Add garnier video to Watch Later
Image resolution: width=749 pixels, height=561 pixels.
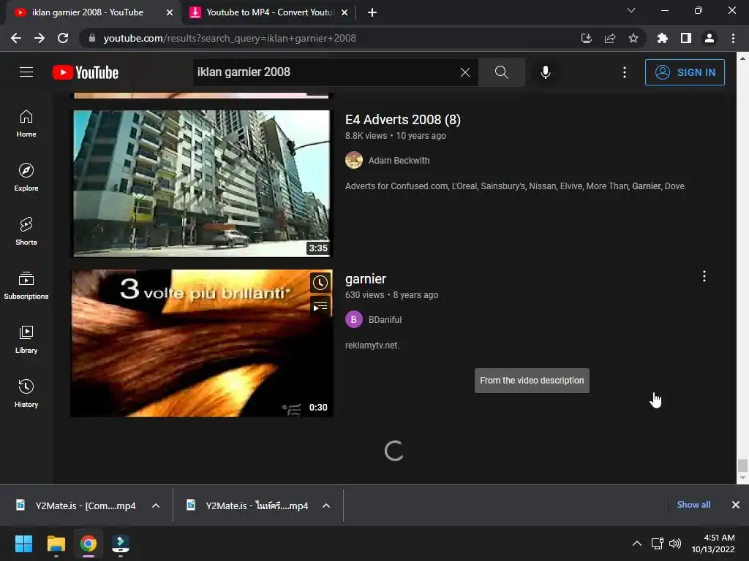[x=320, y=283]
